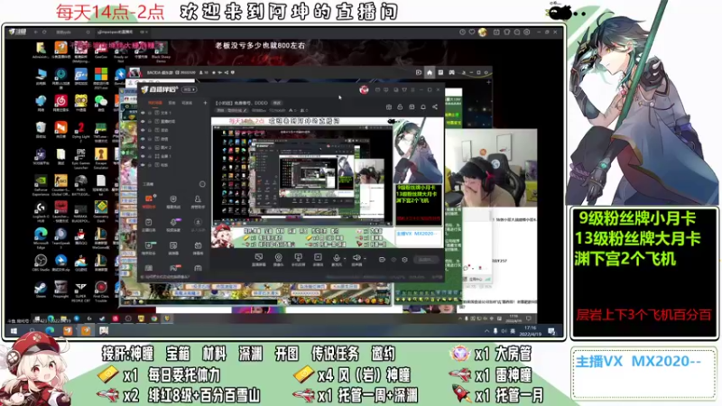Open the mode switch pill beside streaming logo
This screenshot has height=406, width=722.
point(190,89)
